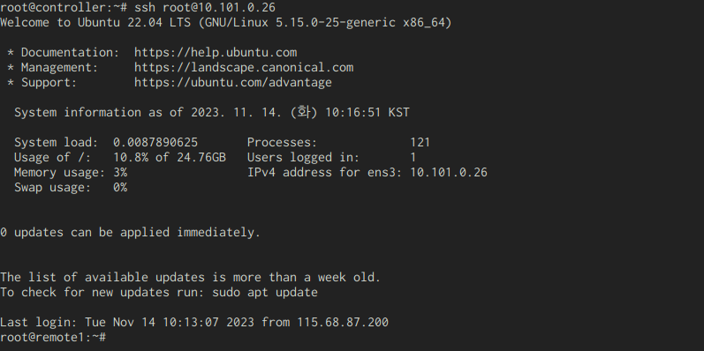Click the sudo apt update command text
Viewport: 704px width, 351px height.
265,292
